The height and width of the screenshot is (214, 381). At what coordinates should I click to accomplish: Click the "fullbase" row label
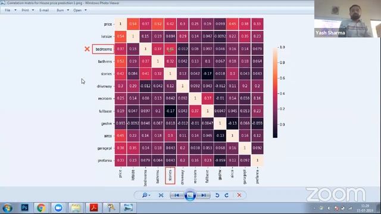105,111
